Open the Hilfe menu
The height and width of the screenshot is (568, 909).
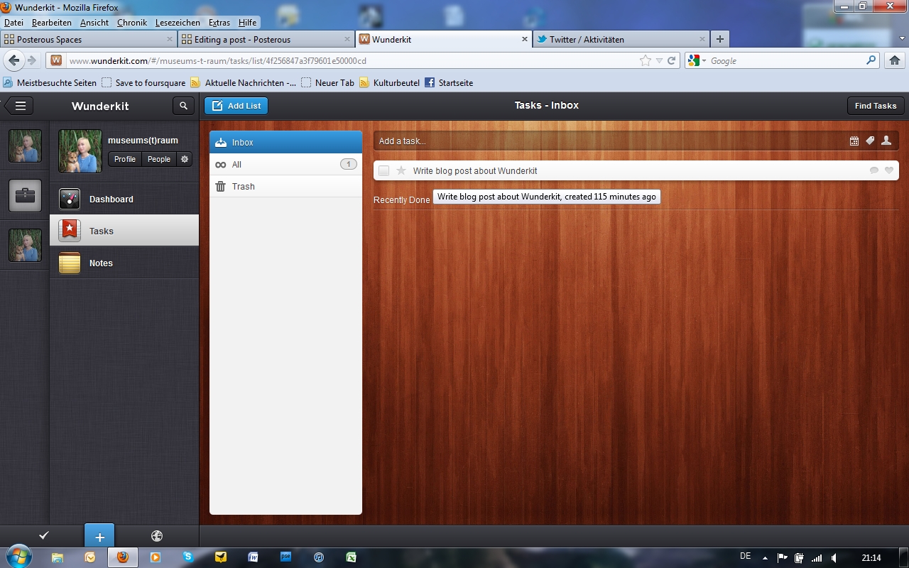248,23
